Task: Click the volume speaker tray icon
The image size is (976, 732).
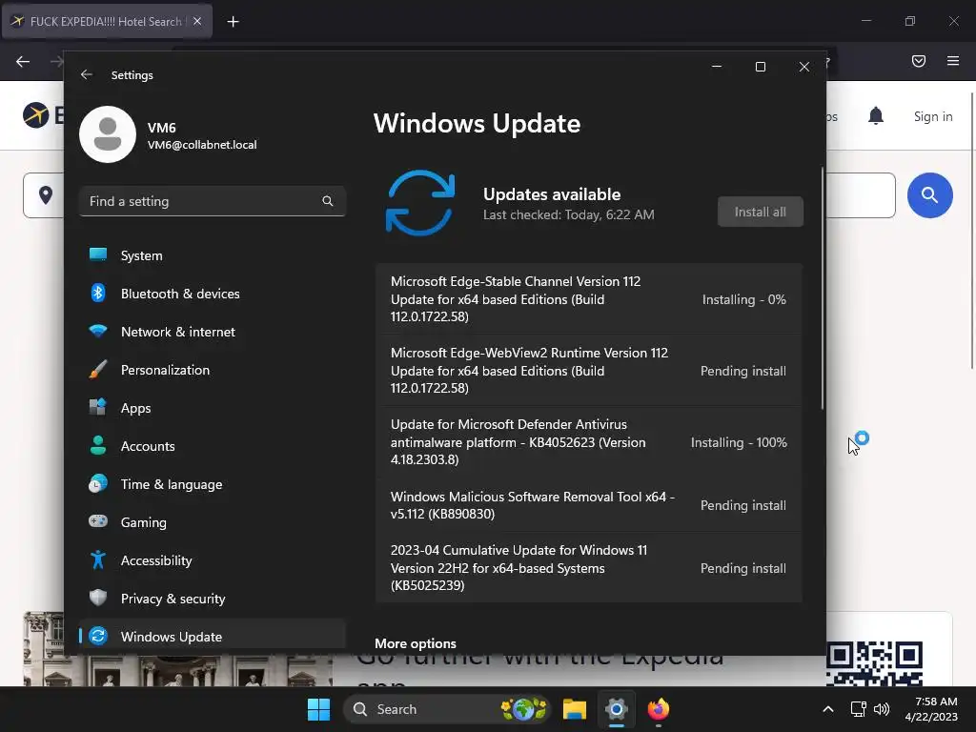Action: point(882,709)
